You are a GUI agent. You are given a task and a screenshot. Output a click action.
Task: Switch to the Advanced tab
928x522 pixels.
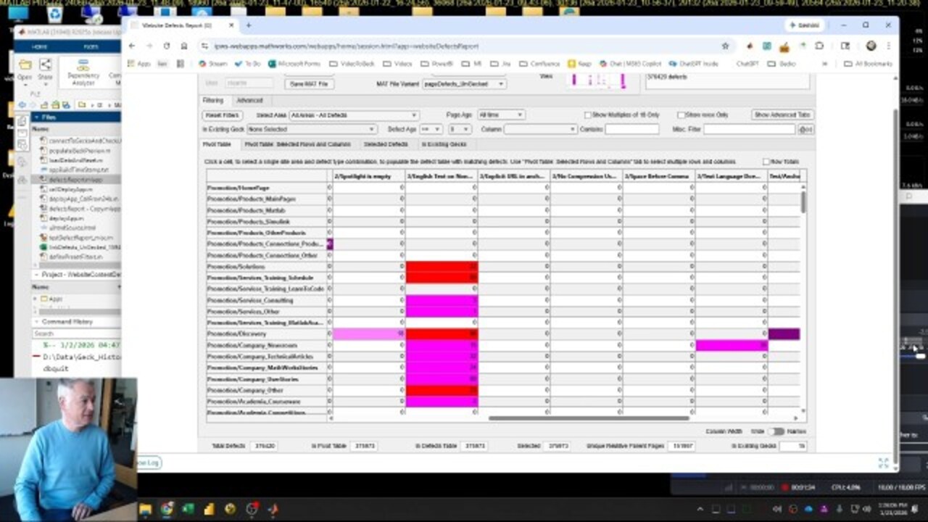click(x=249, y=100)
